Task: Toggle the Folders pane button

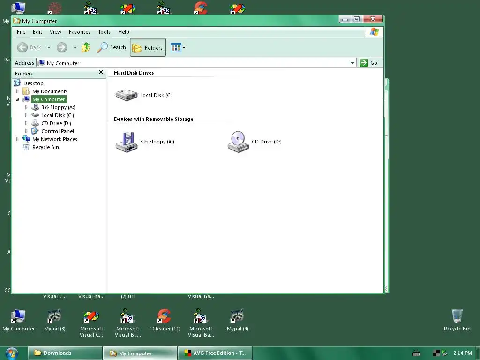Action: click(x=148, y=47)
